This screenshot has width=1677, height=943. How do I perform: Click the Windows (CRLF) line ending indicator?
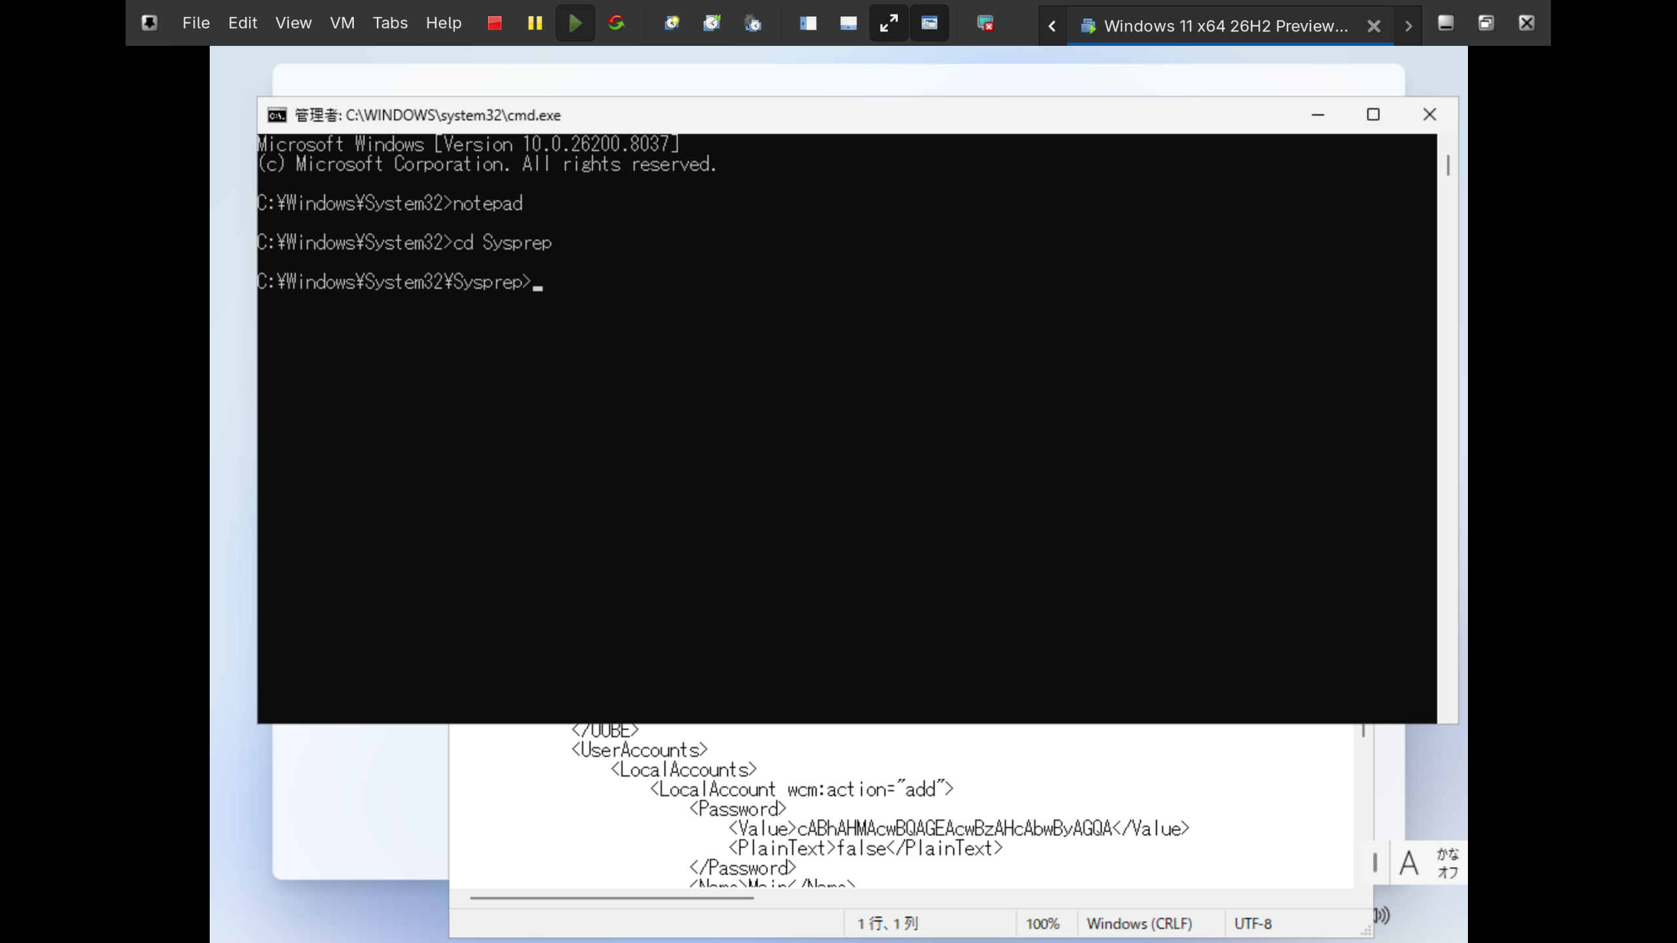1139,924
